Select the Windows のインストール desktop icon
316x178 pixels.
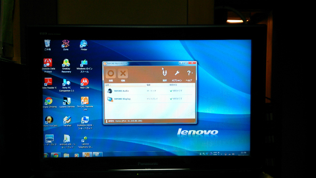(85, 66)
